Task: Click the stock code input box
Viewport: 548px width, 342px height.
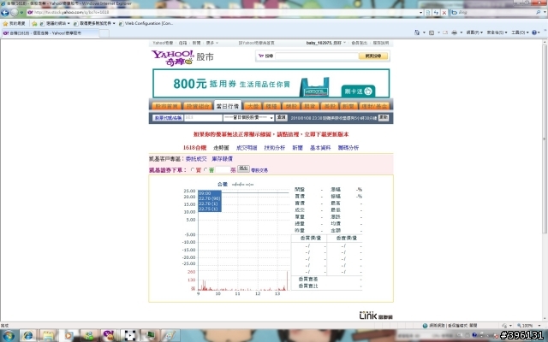Action: [203, 118]
